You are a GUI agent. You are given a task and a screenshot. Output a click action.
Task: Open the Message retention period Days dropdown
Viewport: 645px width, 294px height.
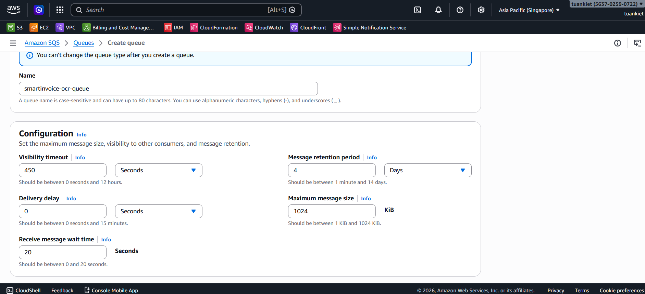[x=427, y=170]
